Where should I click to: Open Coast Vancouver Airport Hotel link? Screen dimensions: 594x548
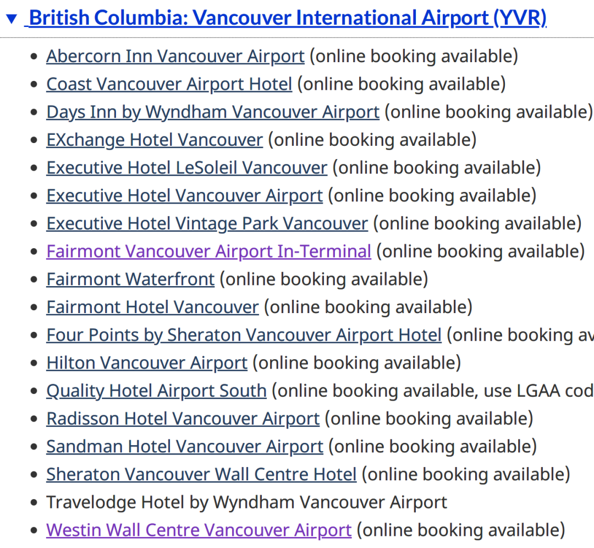pos(169,84)
